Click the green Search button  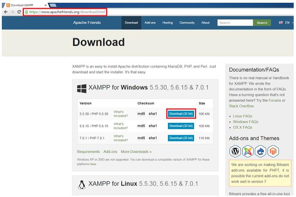262,22
